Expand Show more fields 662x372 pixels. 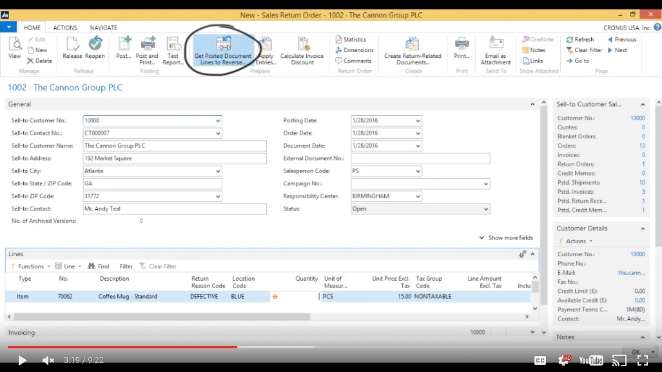coord(506,238)
